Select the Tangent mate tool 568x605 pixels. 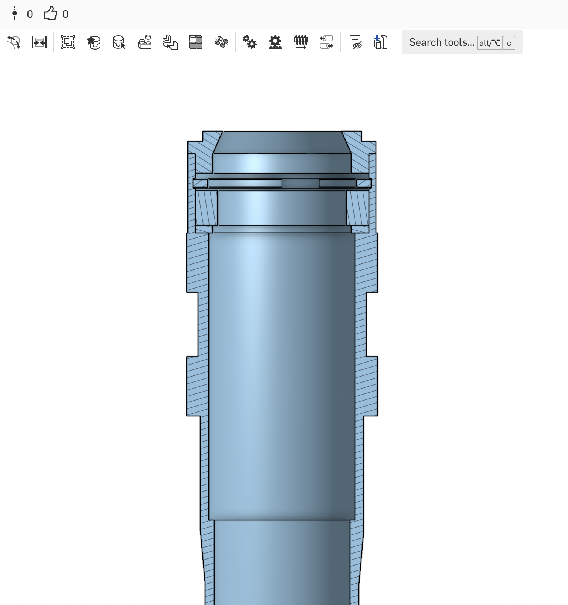click(14, 42)
